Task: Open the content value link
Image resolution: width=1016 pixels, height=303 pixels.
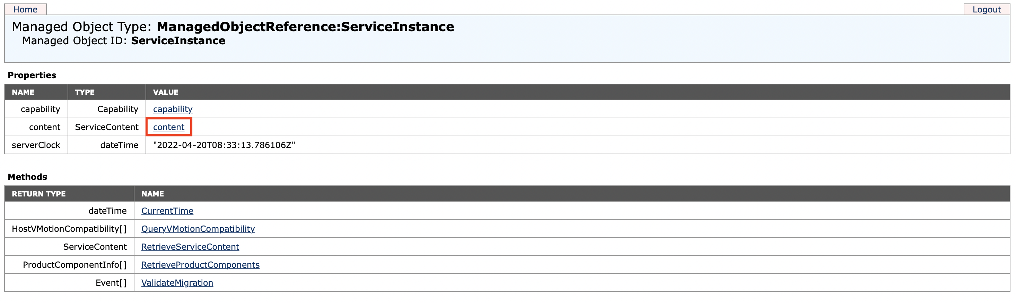Action: click(x=169, y=127)
